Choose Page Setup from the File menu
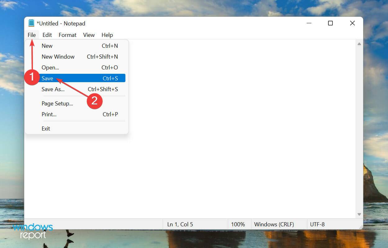This screenshot has height=248, width=388. pos(57,103)
